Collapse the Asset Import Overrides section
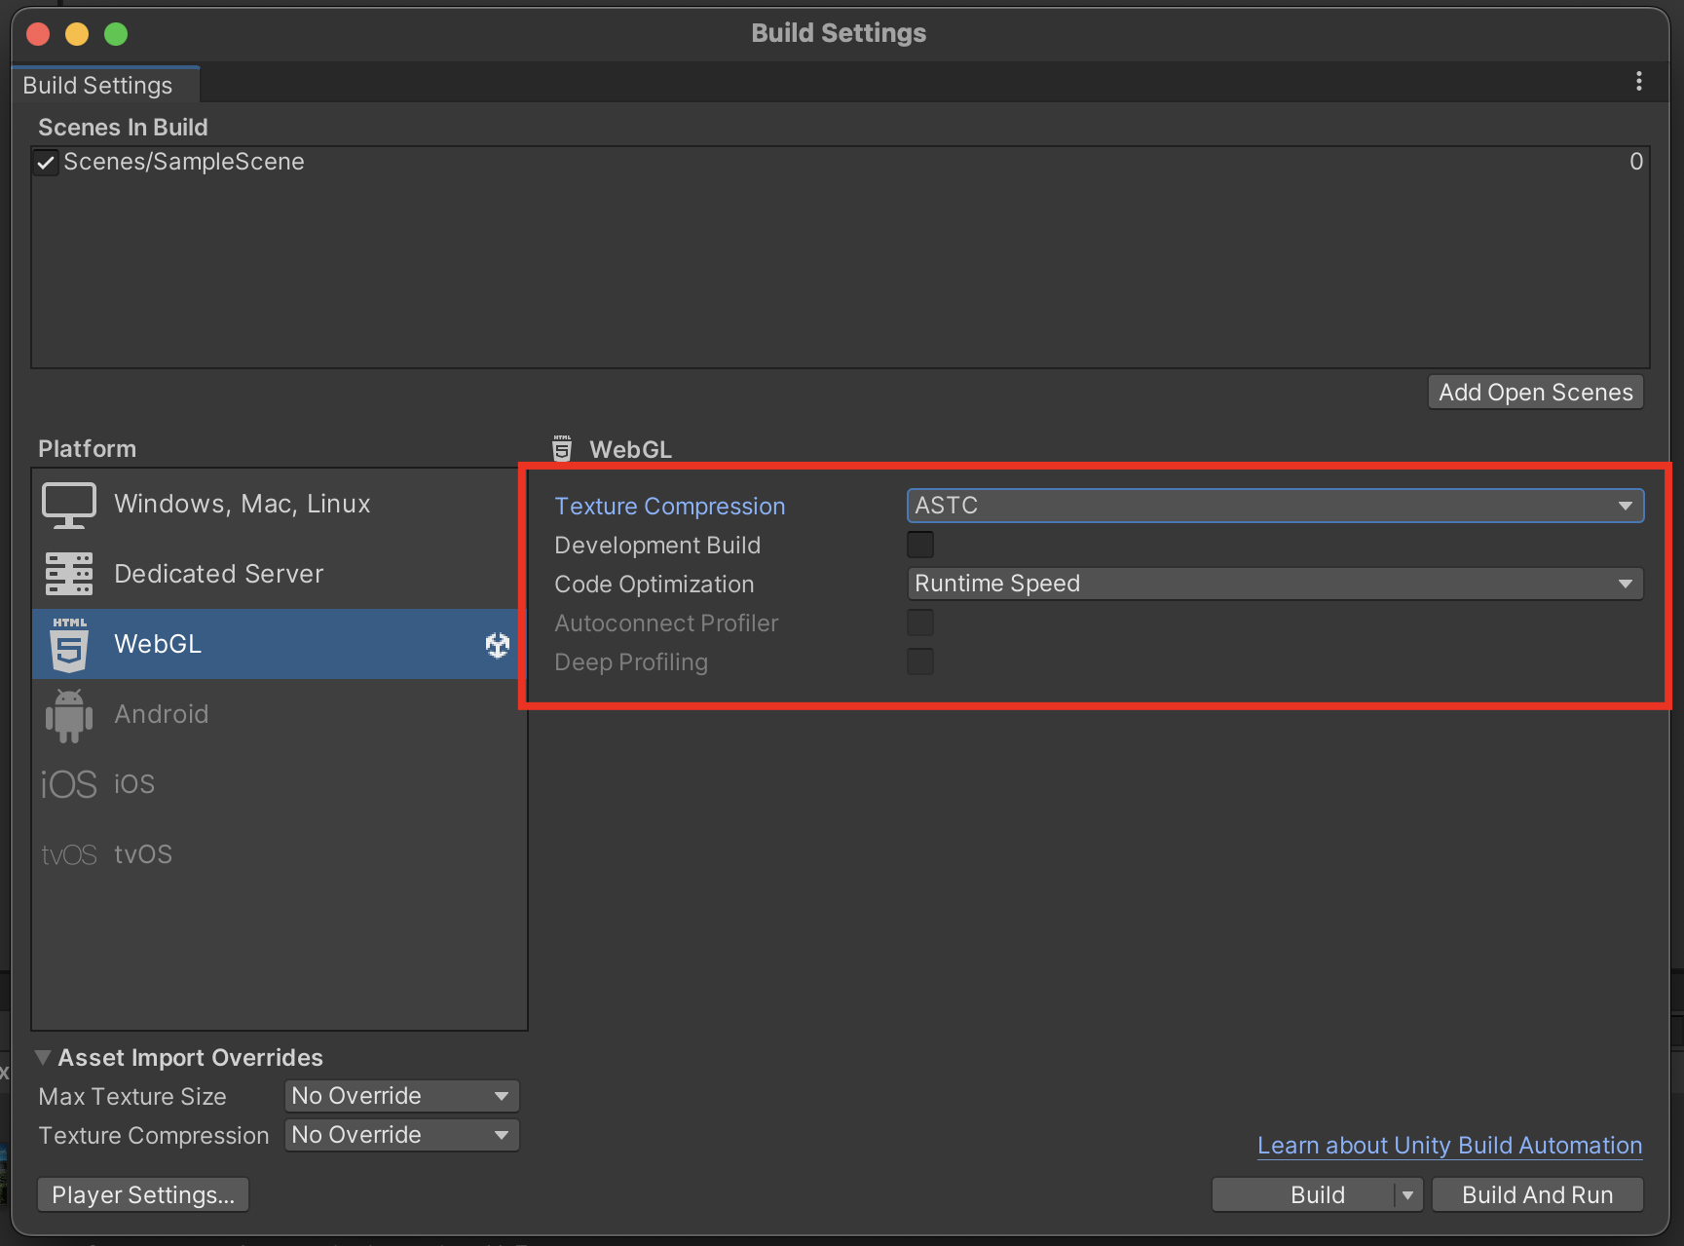Screen dimensions: 1684x1246 43,1057
